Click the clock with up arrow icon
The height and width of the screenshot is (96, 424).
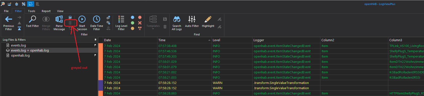point(108,17)
